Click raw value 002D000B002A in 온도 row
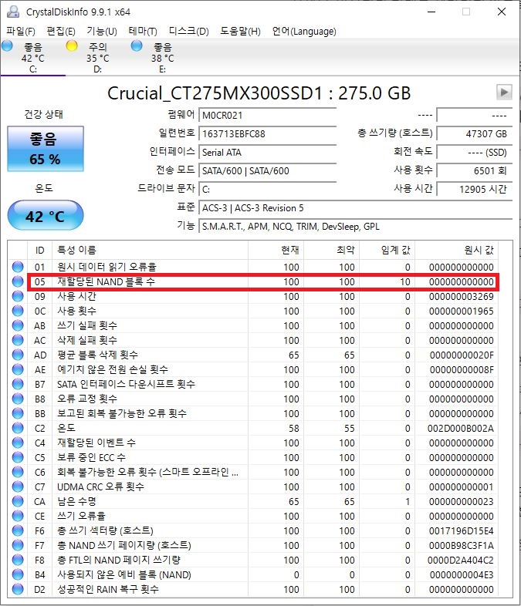The width and height of the screenshot is (521, 606). tap(460, 428)
